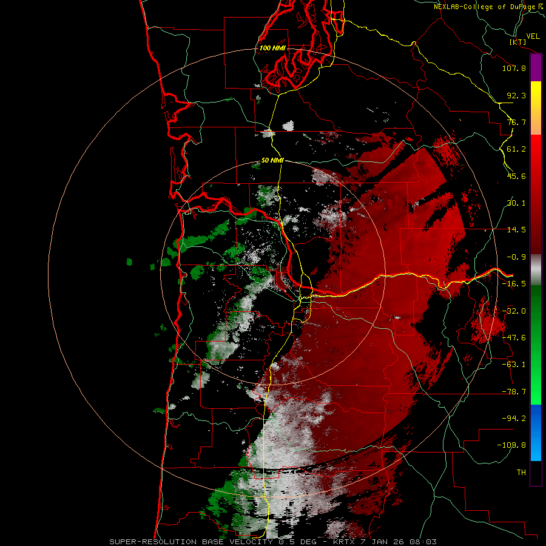
Task: Select the -0.9 legend value
Action: pos(516,257)
